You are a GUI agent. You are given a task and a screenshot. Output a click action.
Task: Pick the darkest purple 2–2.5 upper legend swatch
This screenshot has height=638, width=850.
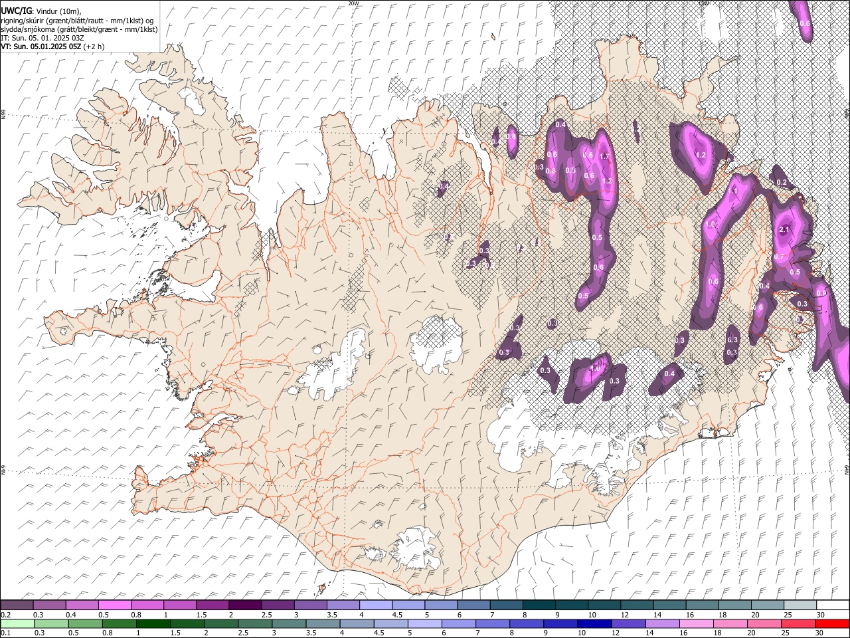tap(244, 605)
